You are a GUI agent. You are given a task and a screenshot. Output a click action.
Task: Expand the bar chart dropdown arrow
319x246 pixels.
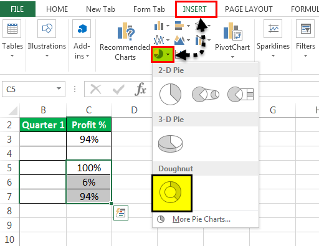coord(188,26)
